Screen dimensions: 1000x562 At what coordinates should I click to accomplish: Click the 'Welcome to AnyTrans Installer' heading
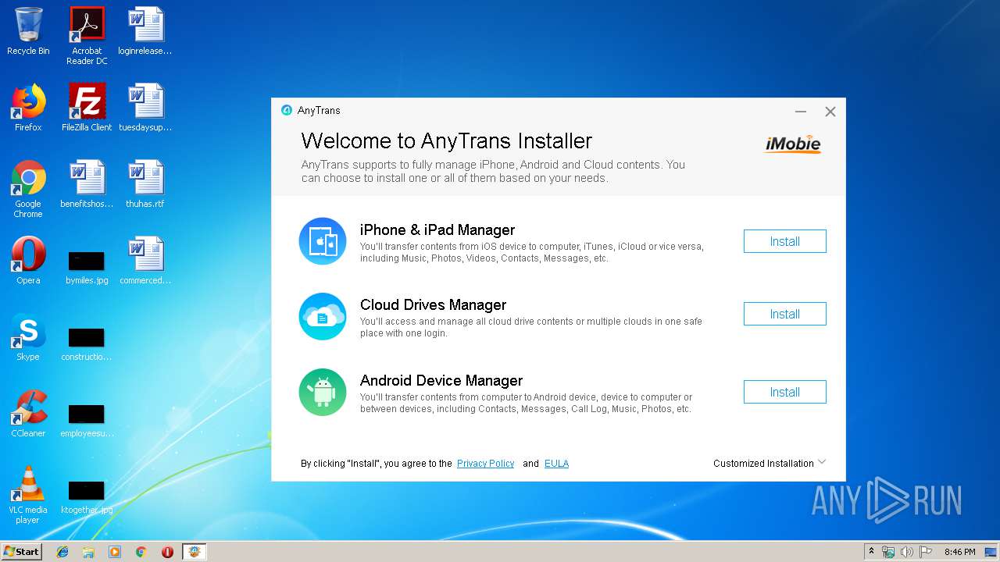click(x=447, y=141)
